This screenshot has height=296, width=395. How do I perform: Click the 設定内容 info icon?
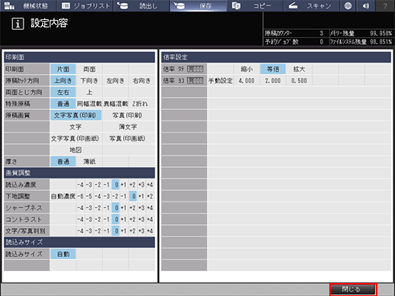coord(18,24)
